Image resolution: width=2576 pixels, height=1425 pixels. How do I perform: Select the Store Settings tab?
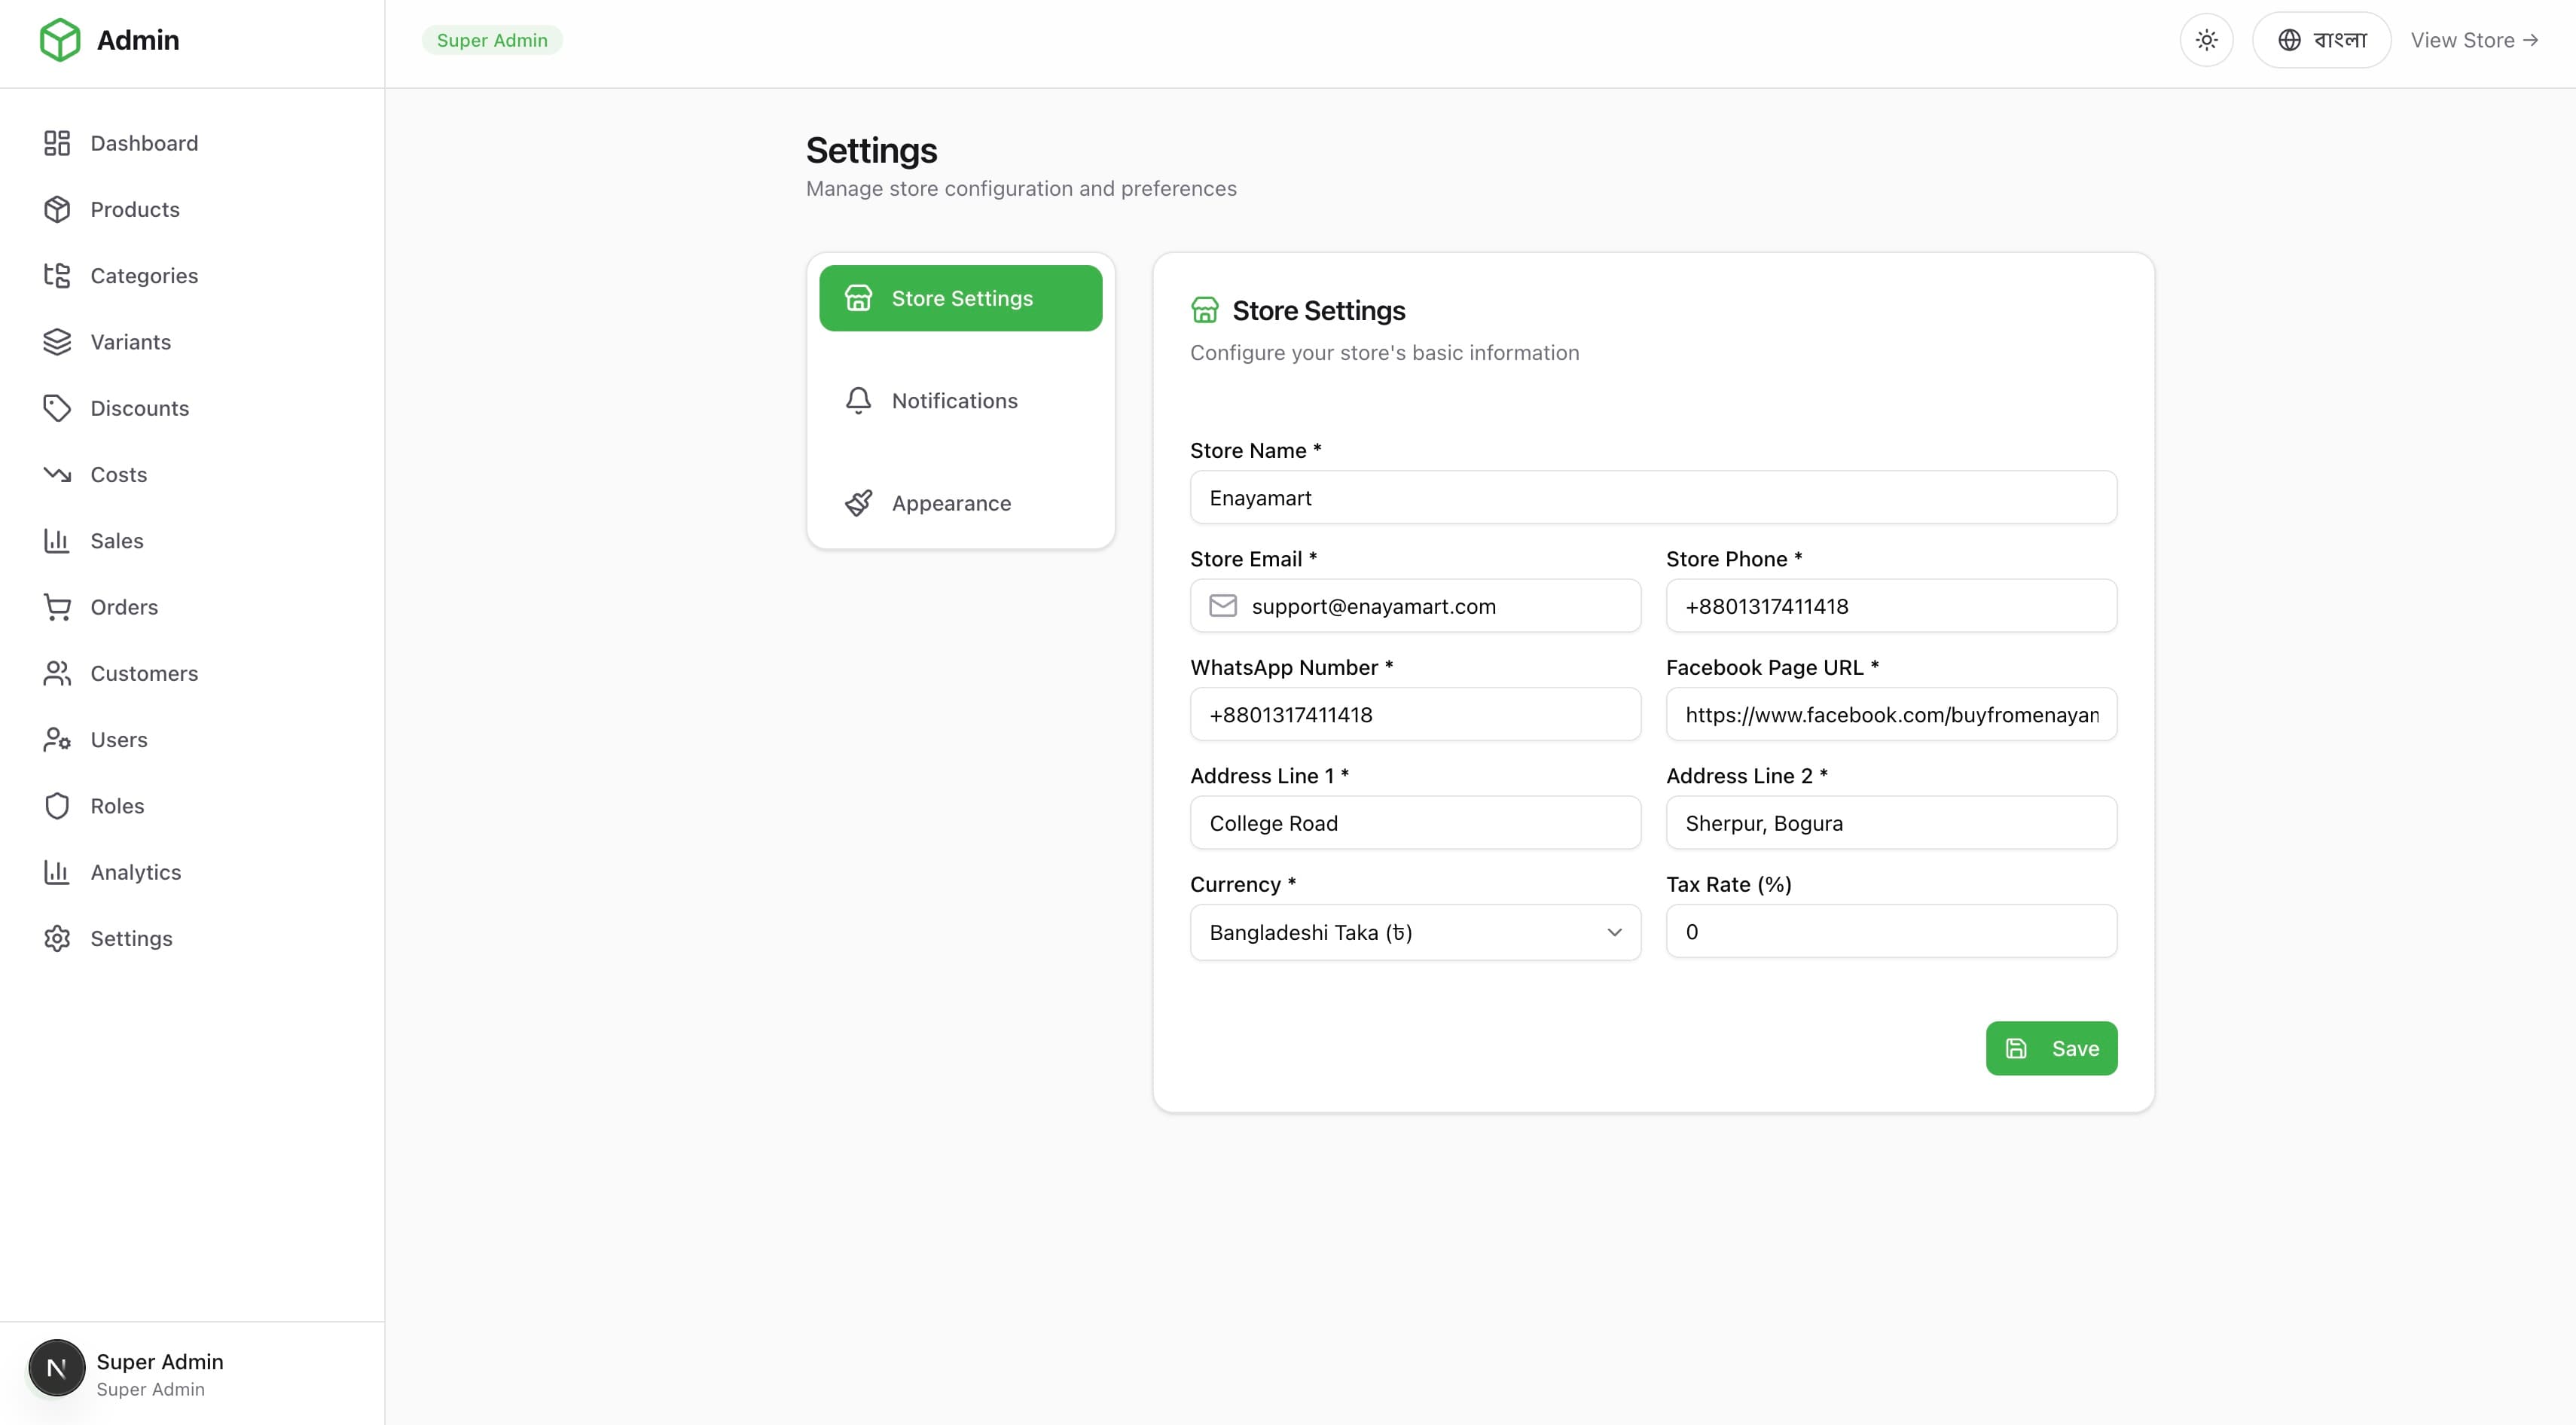960,298
